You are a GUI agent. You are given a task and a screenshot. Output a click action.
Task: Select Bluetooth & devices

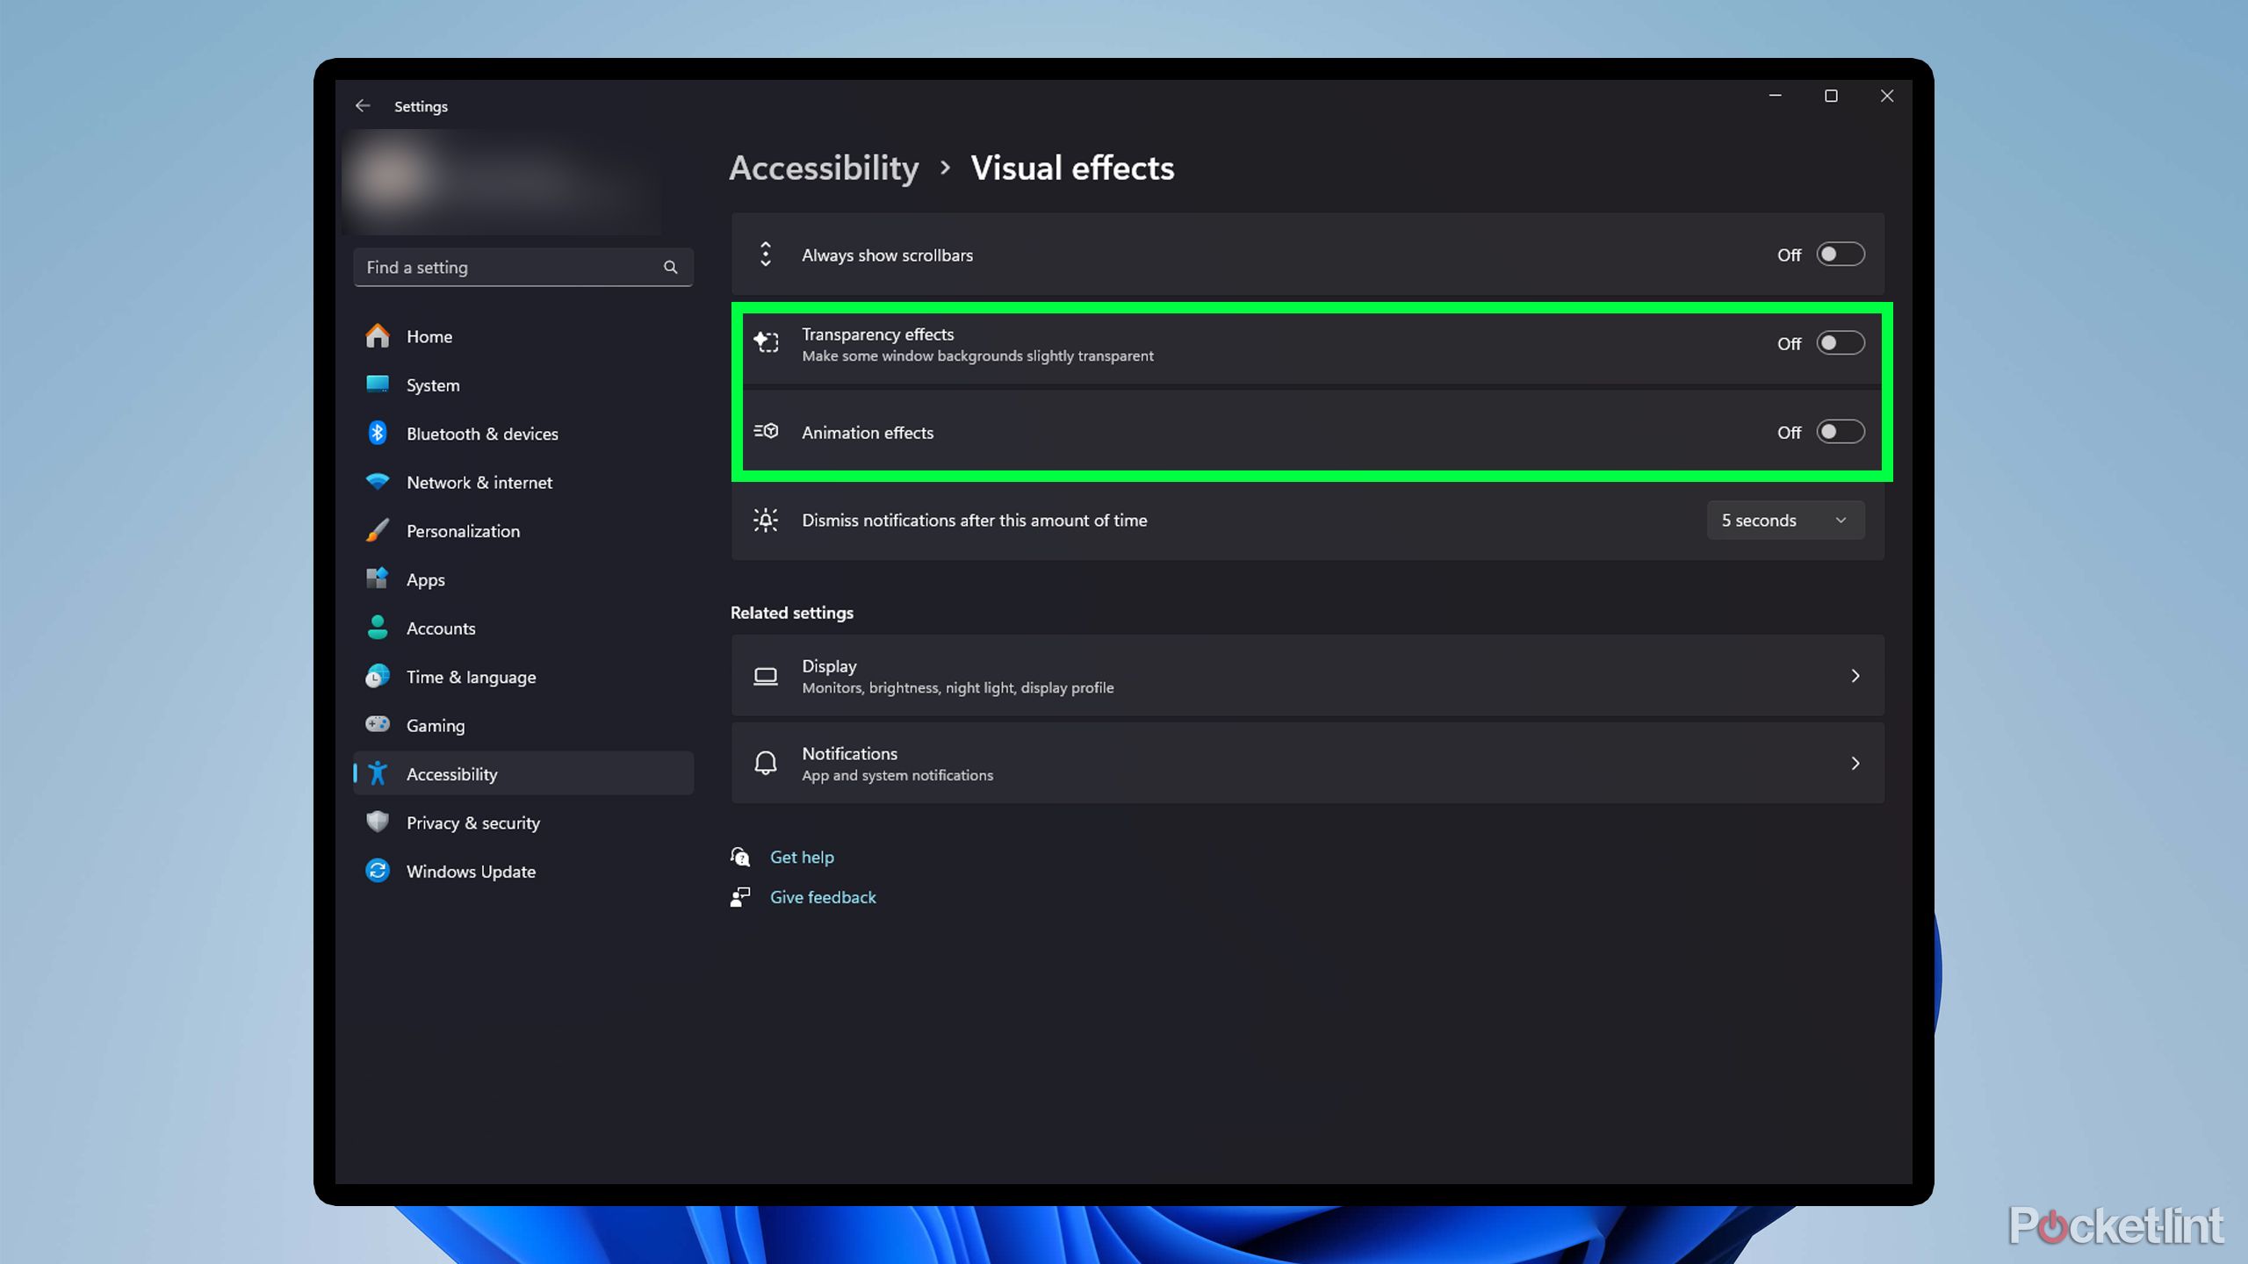523,434
